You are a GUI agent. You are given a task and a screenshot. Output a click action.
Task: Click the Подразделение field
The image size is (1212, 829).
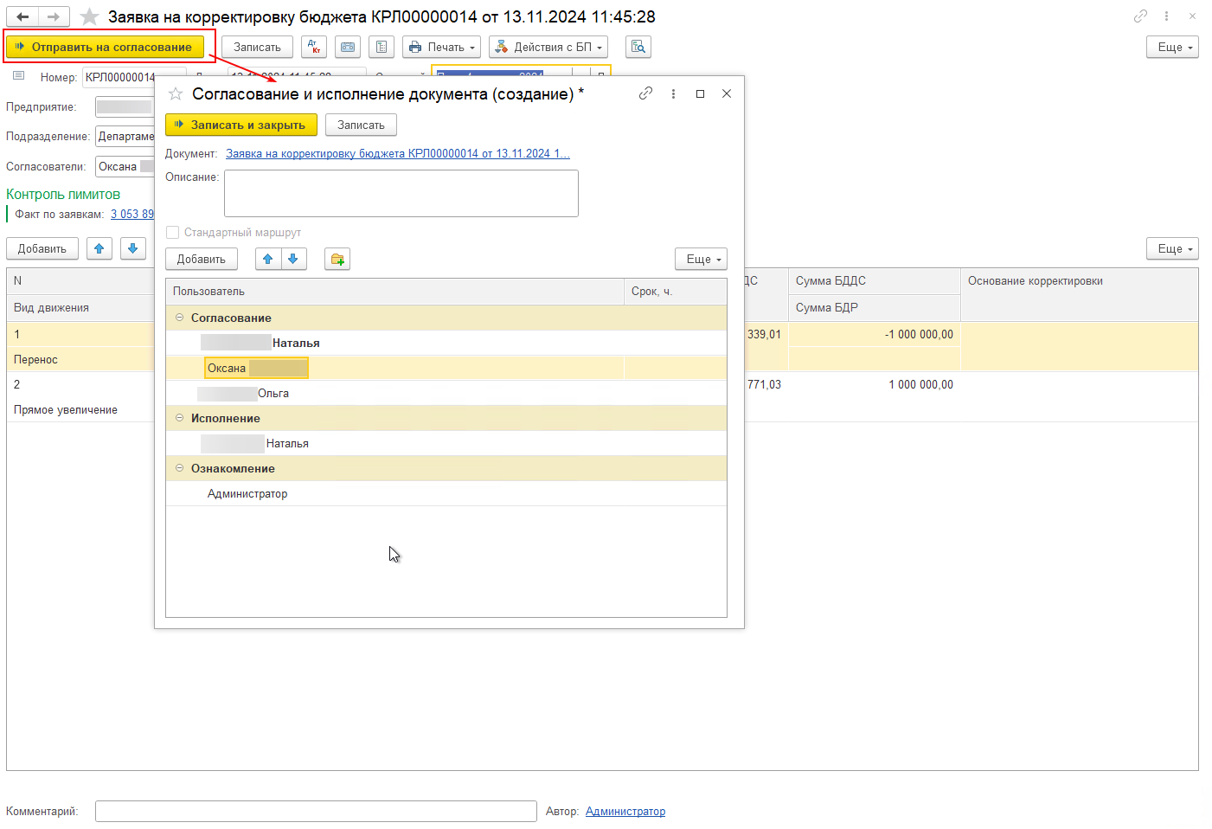click(125, 136)
